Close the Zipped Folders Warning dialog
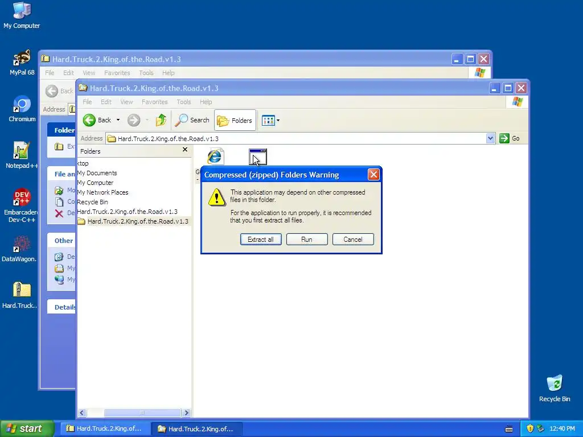 (x=373, y=175)
